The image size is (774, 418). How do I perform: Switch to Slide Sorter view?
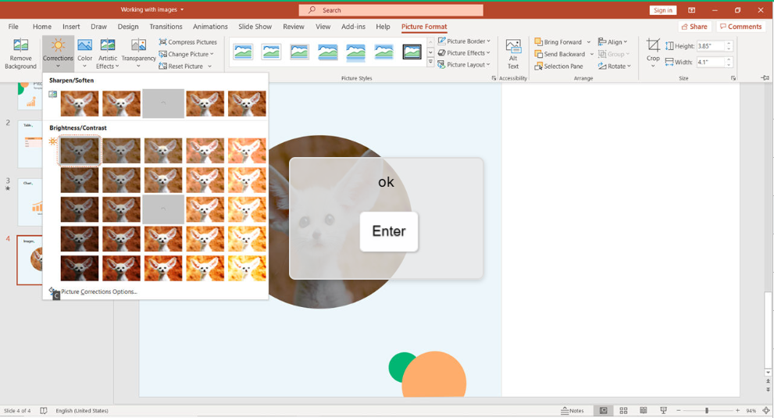(623, 411)
